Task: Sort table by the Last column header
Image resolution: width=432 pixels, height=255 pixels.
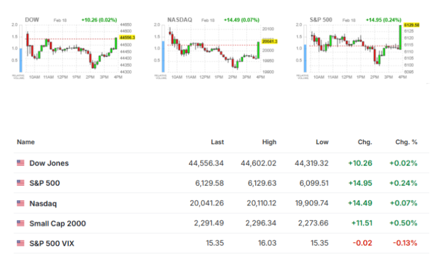Action: (218, 142)
